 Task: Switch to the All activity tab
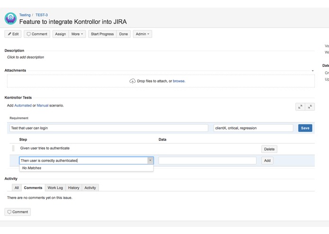(x=17, y=188)
